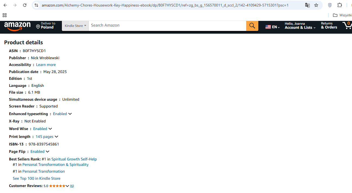Click See Top 100 in Kindle Store
Screen dimensions: 352x193
(x=37, y=178)
